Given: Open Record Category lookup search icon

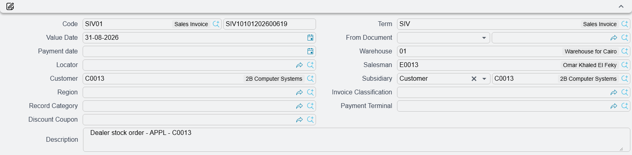Looking at the screenshot, I should (x=310, y=106).
